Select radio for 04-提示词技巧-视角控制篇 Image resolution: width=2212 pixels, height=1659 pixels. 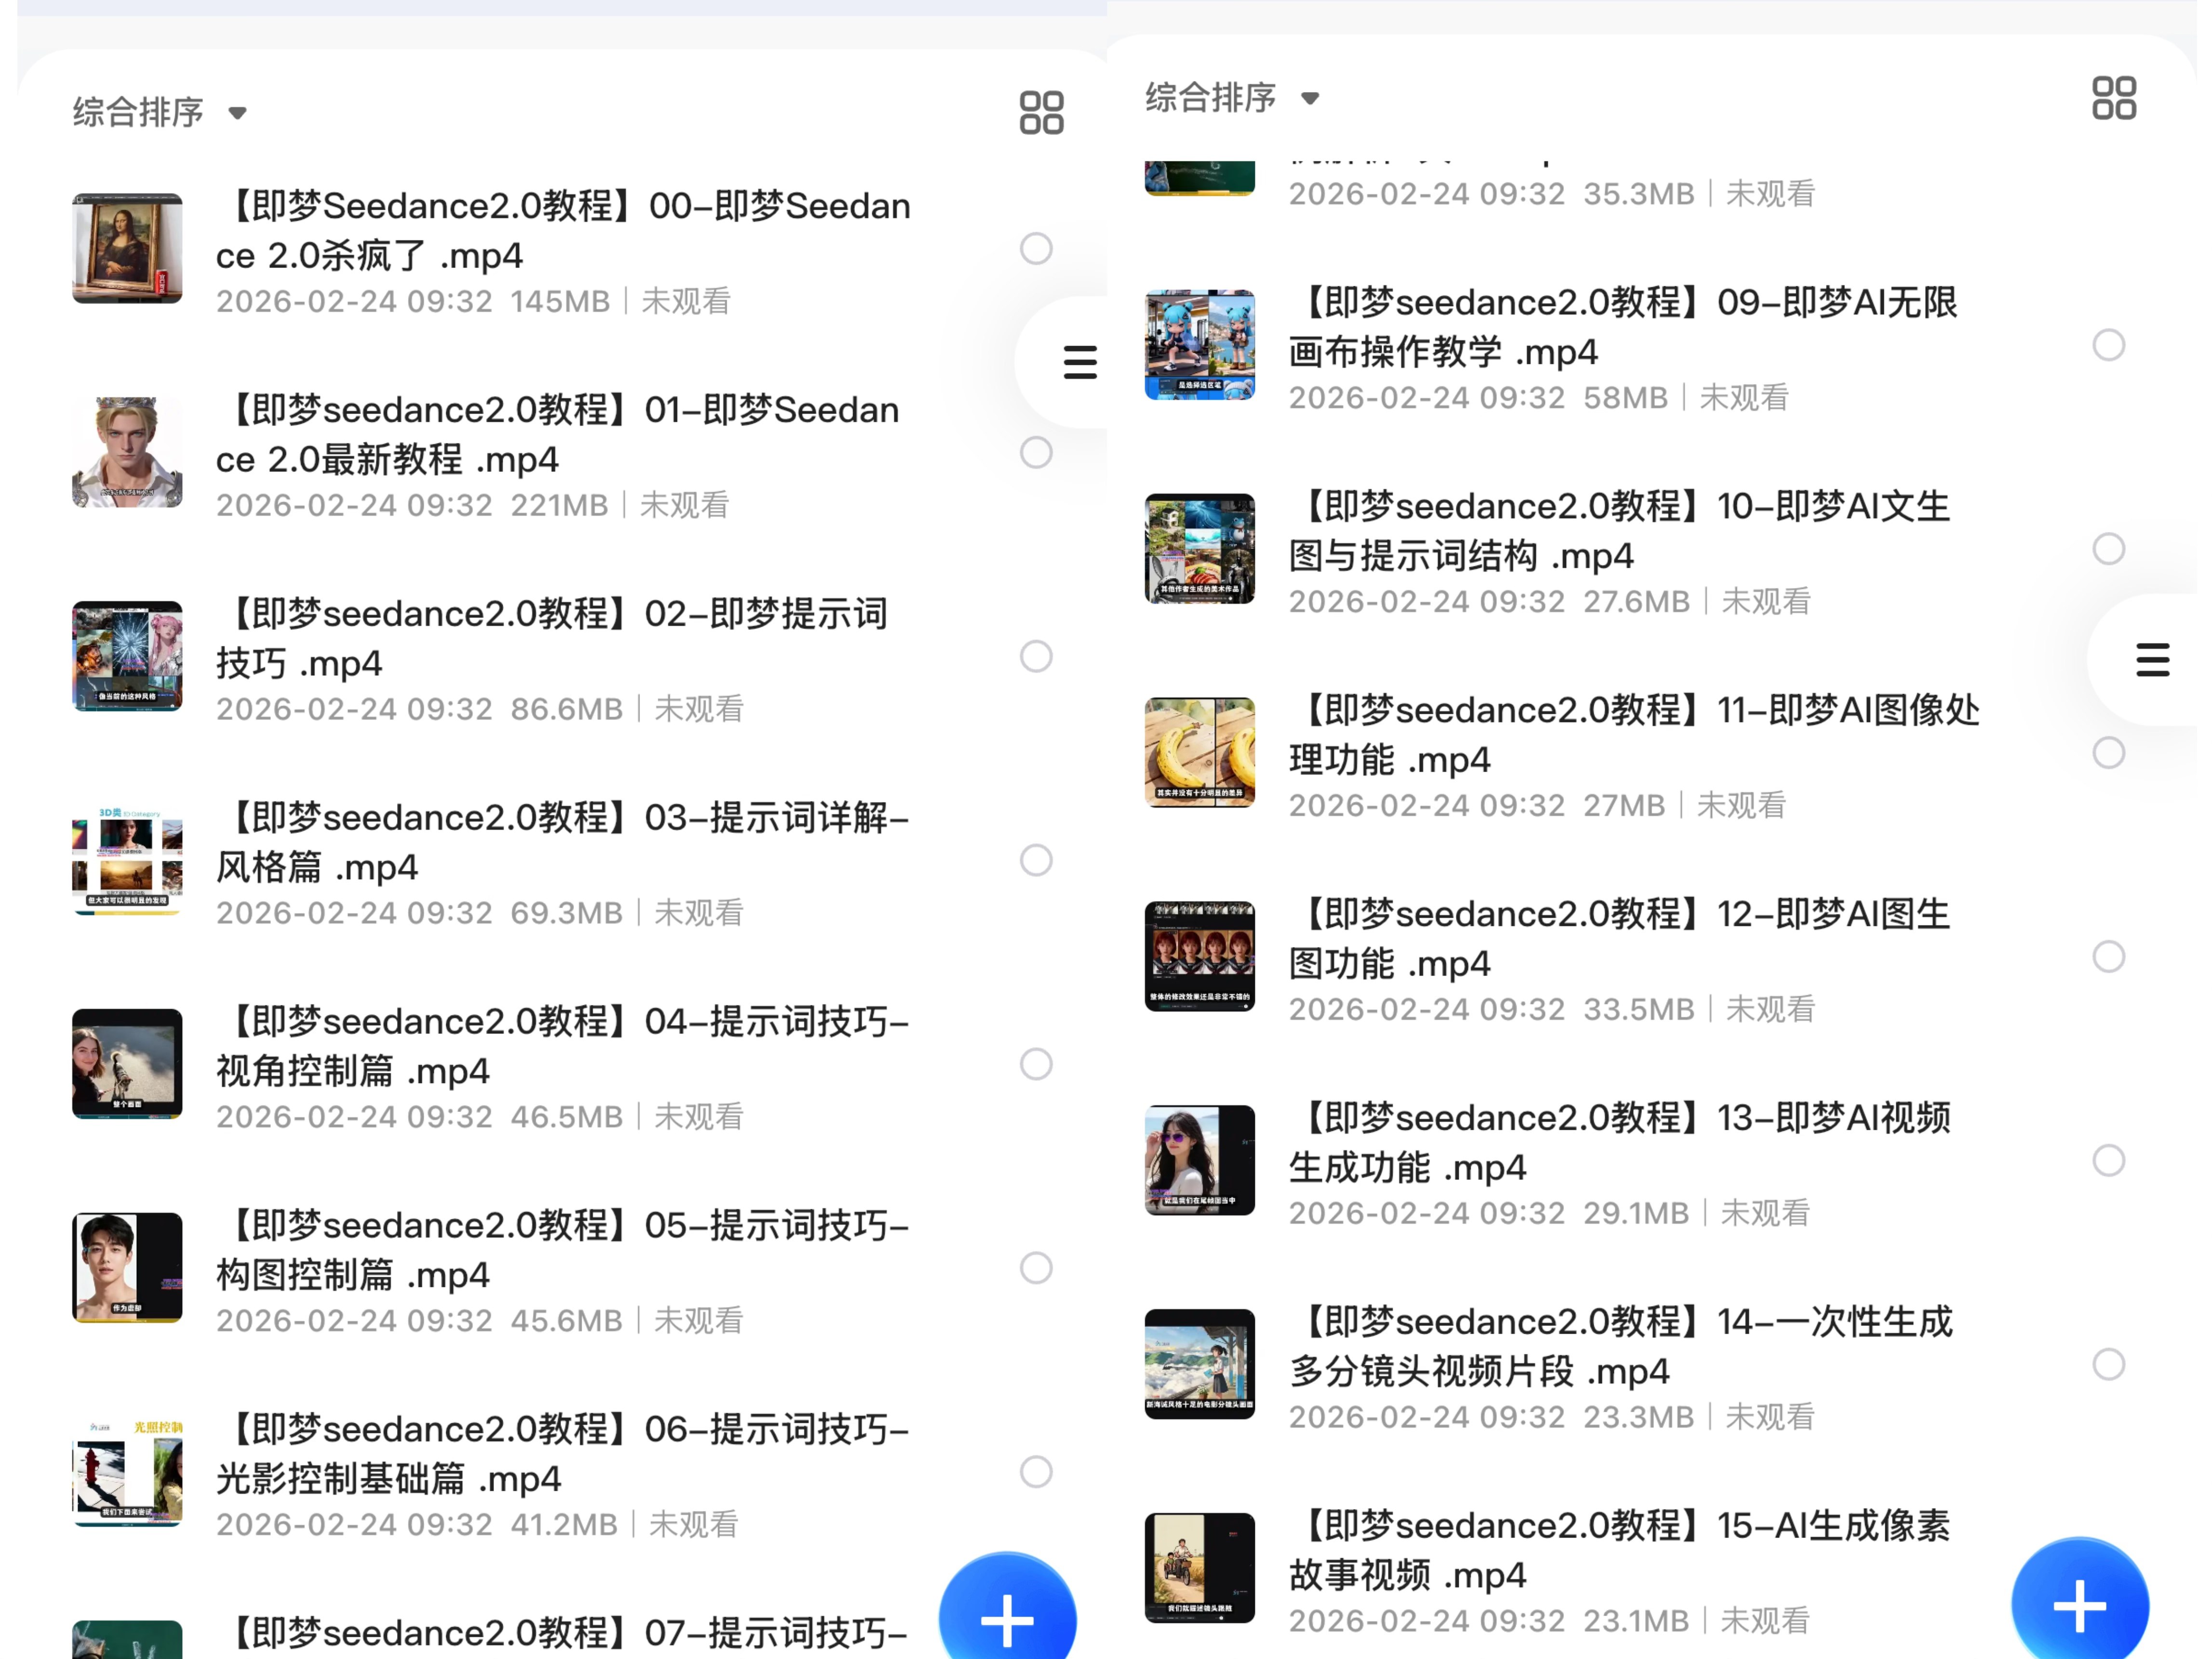click(x=1036, y=1064)
